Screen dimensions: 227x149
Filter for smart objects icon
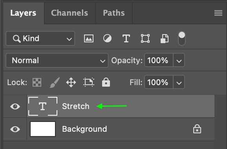pos(165,38)
